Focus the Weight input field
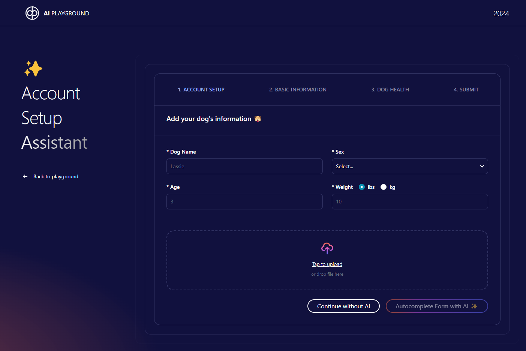The image size is (526, 351). click(410, 202)
